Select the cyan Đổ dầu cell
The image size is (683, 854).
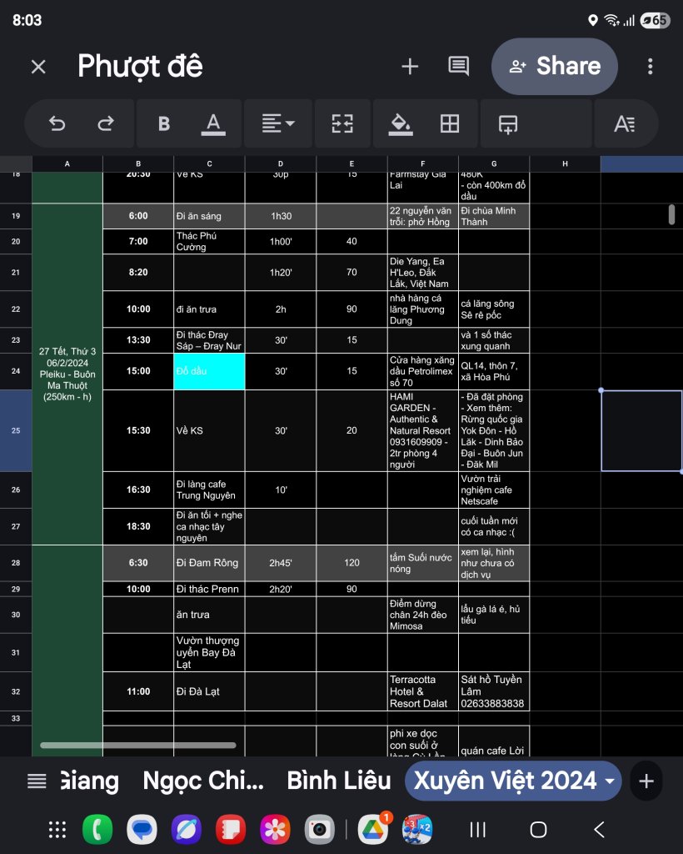point(209,371)
